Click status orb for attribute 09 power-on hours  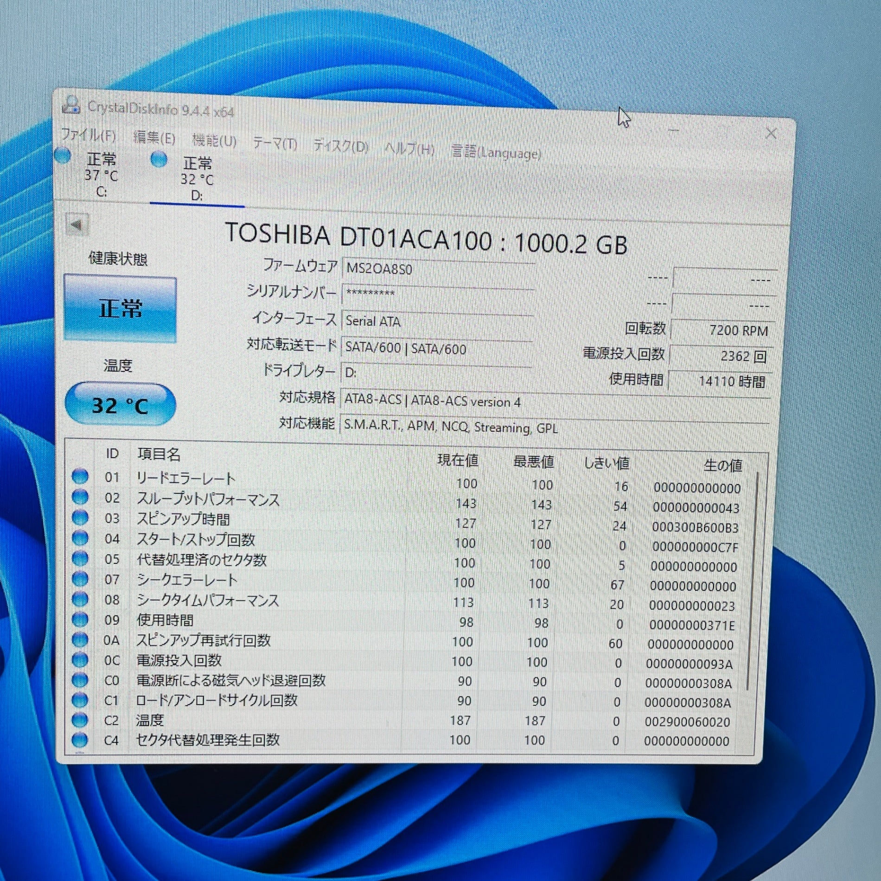coord(80,619)
